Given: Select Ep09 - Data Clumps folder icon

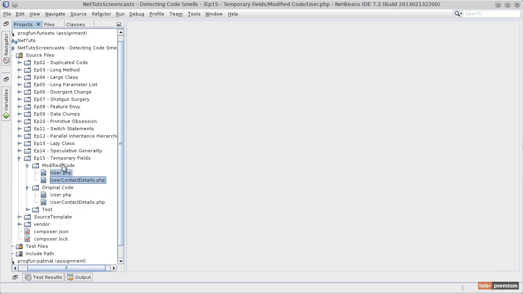Looking at the screenshot, I should (27, 114).
